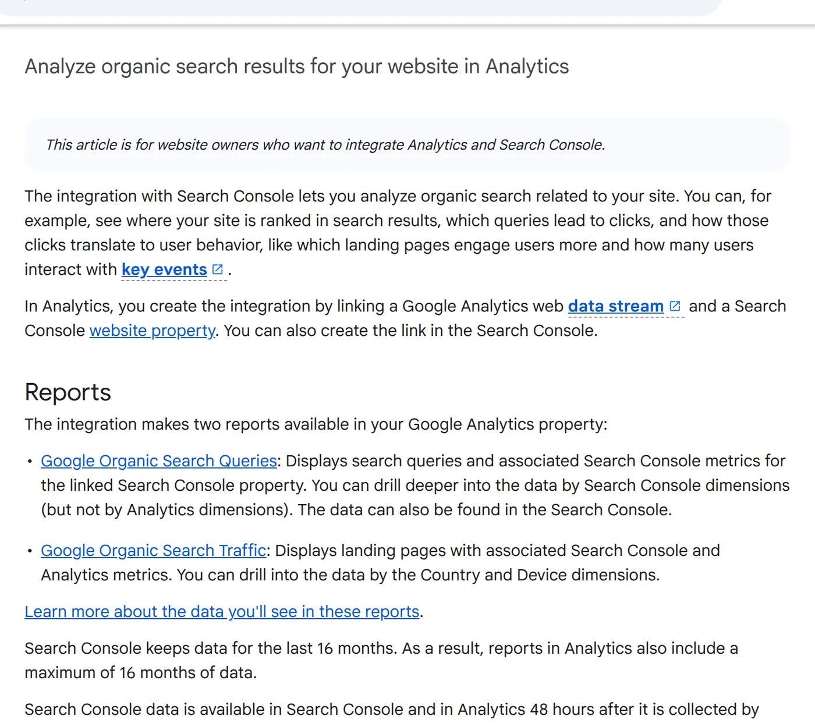Open the Google Organic Search Queries link

159,461
